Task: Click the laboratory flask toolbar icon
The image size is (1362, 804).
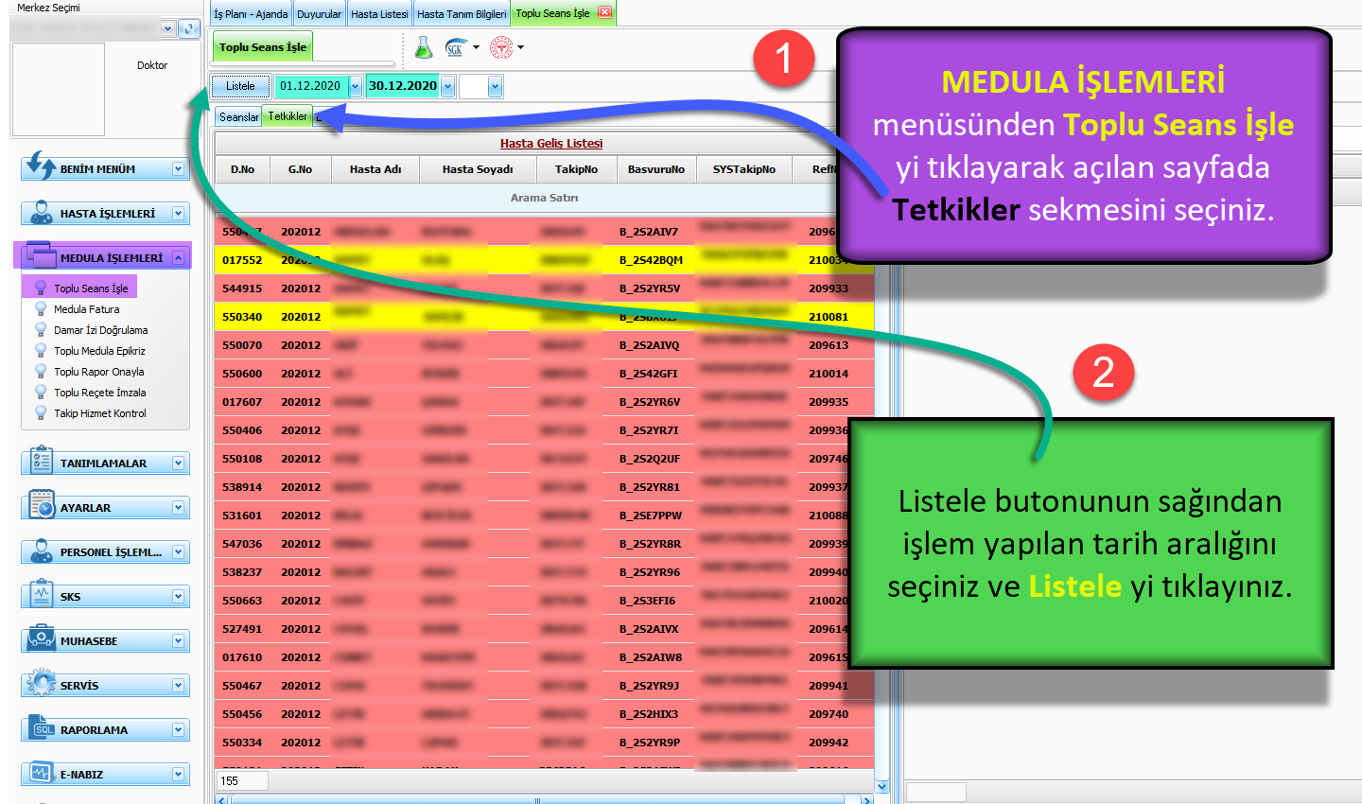Action: [424, 47]
